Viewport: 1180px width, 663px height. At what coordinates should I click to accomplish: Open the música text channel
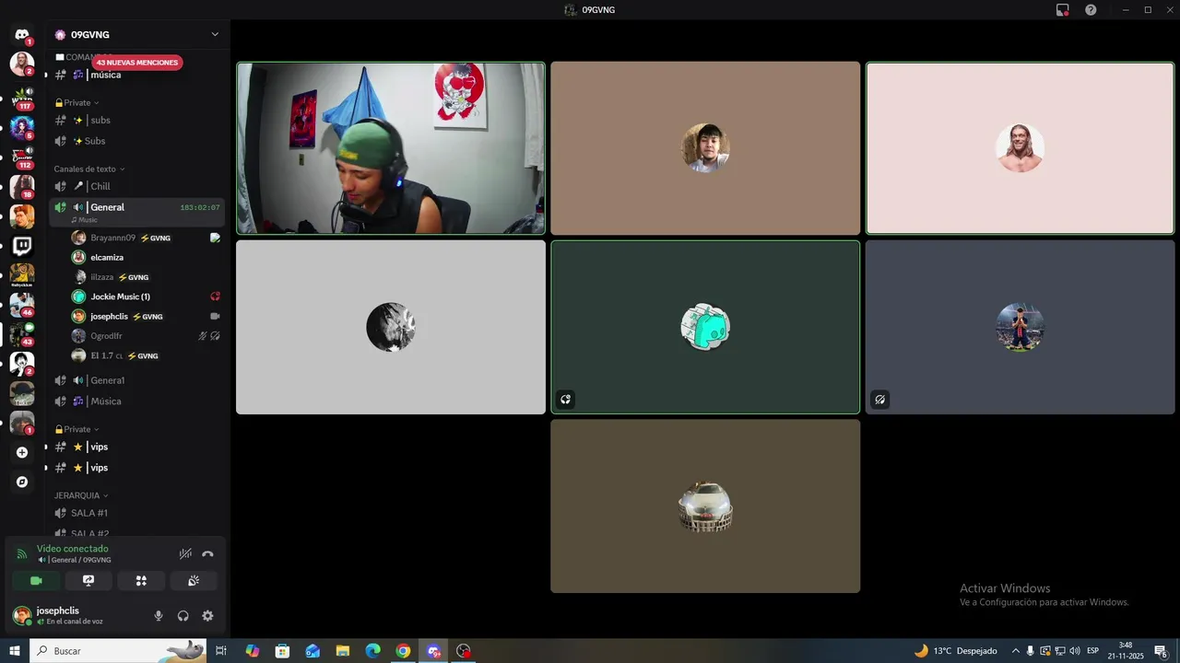[x=136, y=75]
